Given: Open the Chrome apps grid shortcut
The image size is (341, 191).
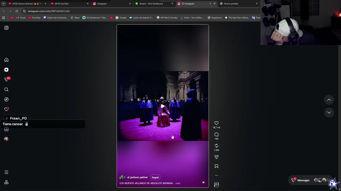Looking at the screenshot, I should pyautogui.click(x=3, y=18).
